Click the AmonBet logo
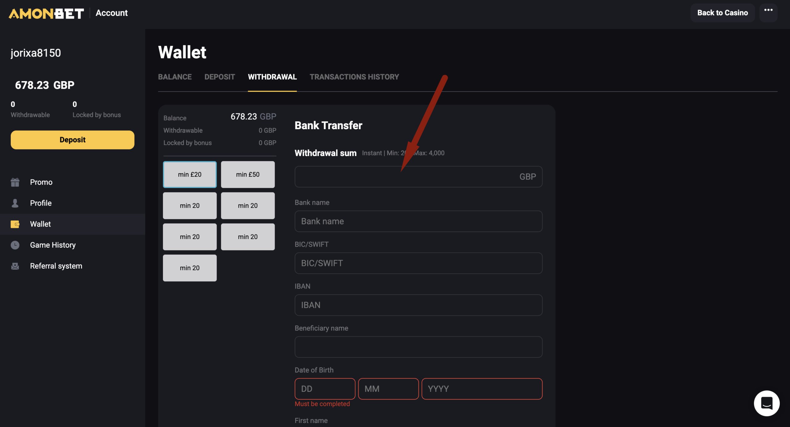 tap(46, 13)
